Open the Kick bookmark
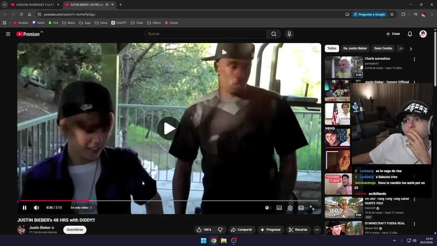 (x=53, y=23)
